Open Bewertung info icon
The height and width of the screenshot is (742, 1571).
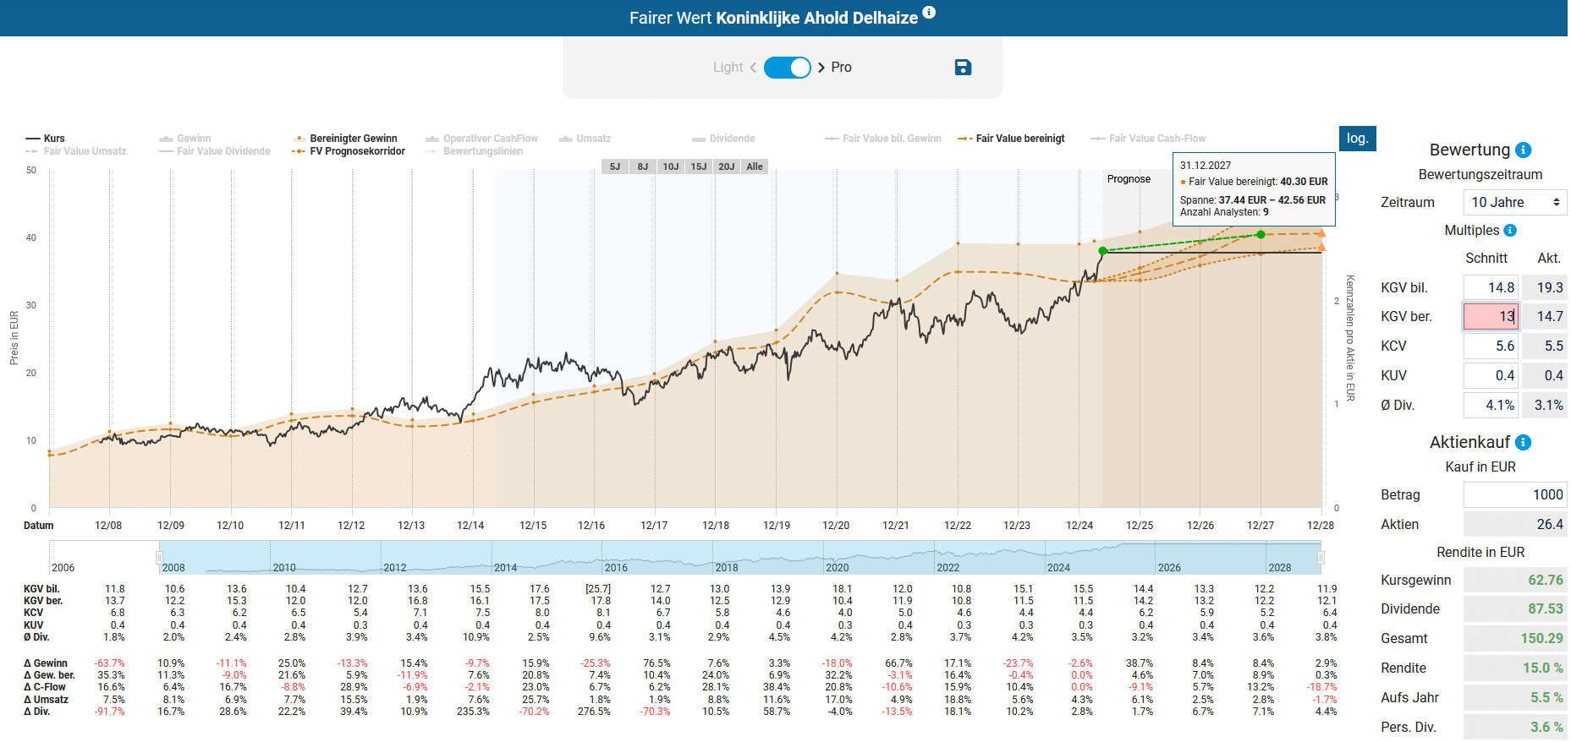pyautogui.click(x=1524, y=150)
